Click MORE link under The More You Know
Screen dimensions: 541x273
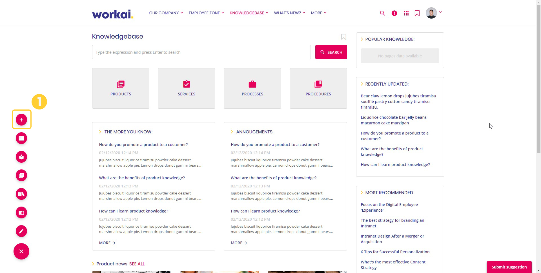click(107, 243)
